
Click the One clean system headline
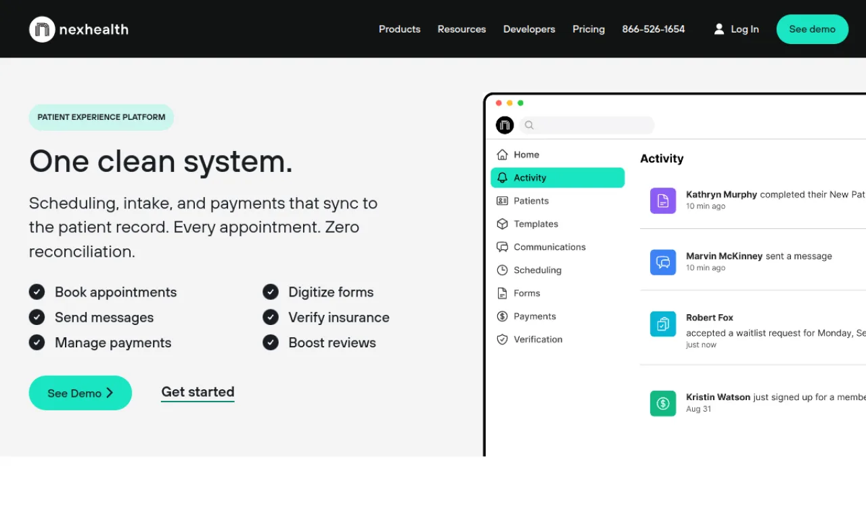point(161,161)
